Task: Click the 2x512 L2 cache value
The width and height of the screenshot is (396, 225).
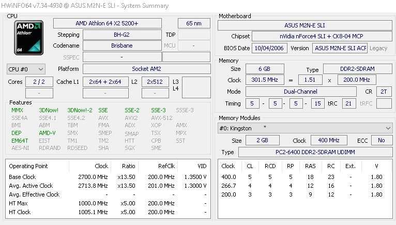Action: (155, 82)
